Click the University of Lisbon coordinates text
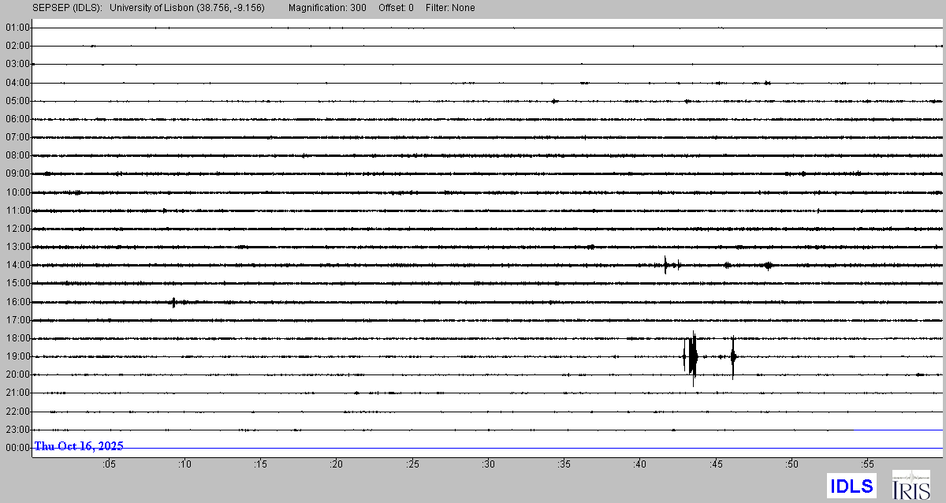Viewport: 946px width, 503px height. pos(187,8)
